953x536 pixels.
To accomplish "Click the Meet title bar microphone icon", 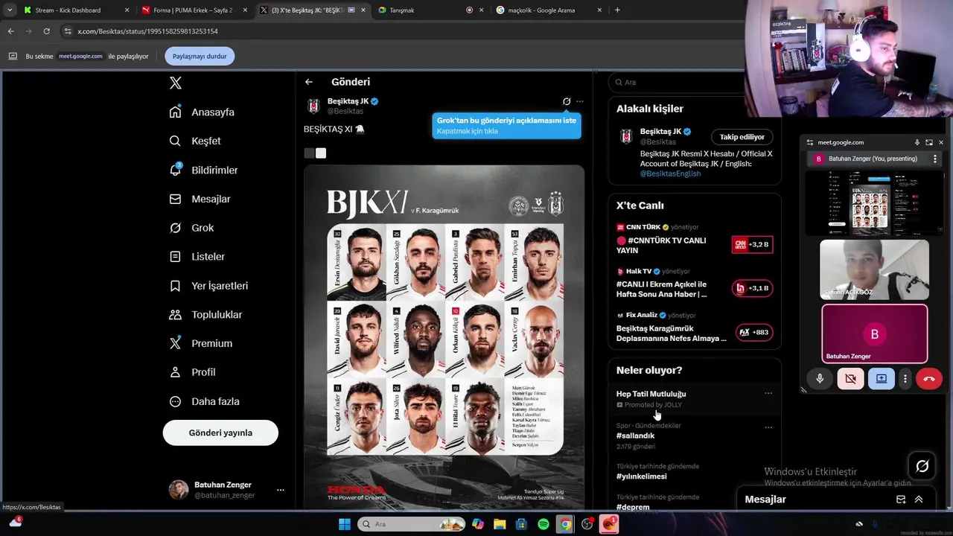I will coord(917,142).
